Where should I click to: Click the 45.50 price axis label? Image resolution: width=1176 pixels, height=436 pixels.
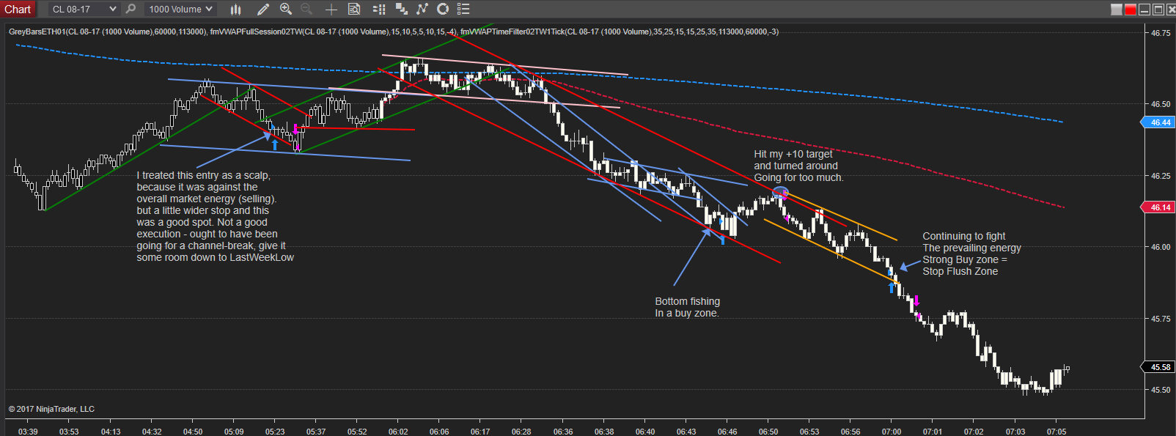1161,390
